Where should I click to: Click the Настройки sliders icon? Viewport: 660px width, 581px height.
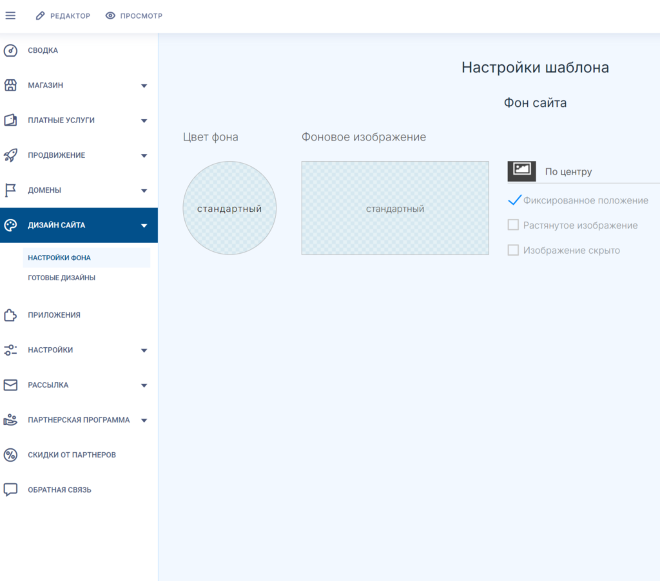(10, 350)
